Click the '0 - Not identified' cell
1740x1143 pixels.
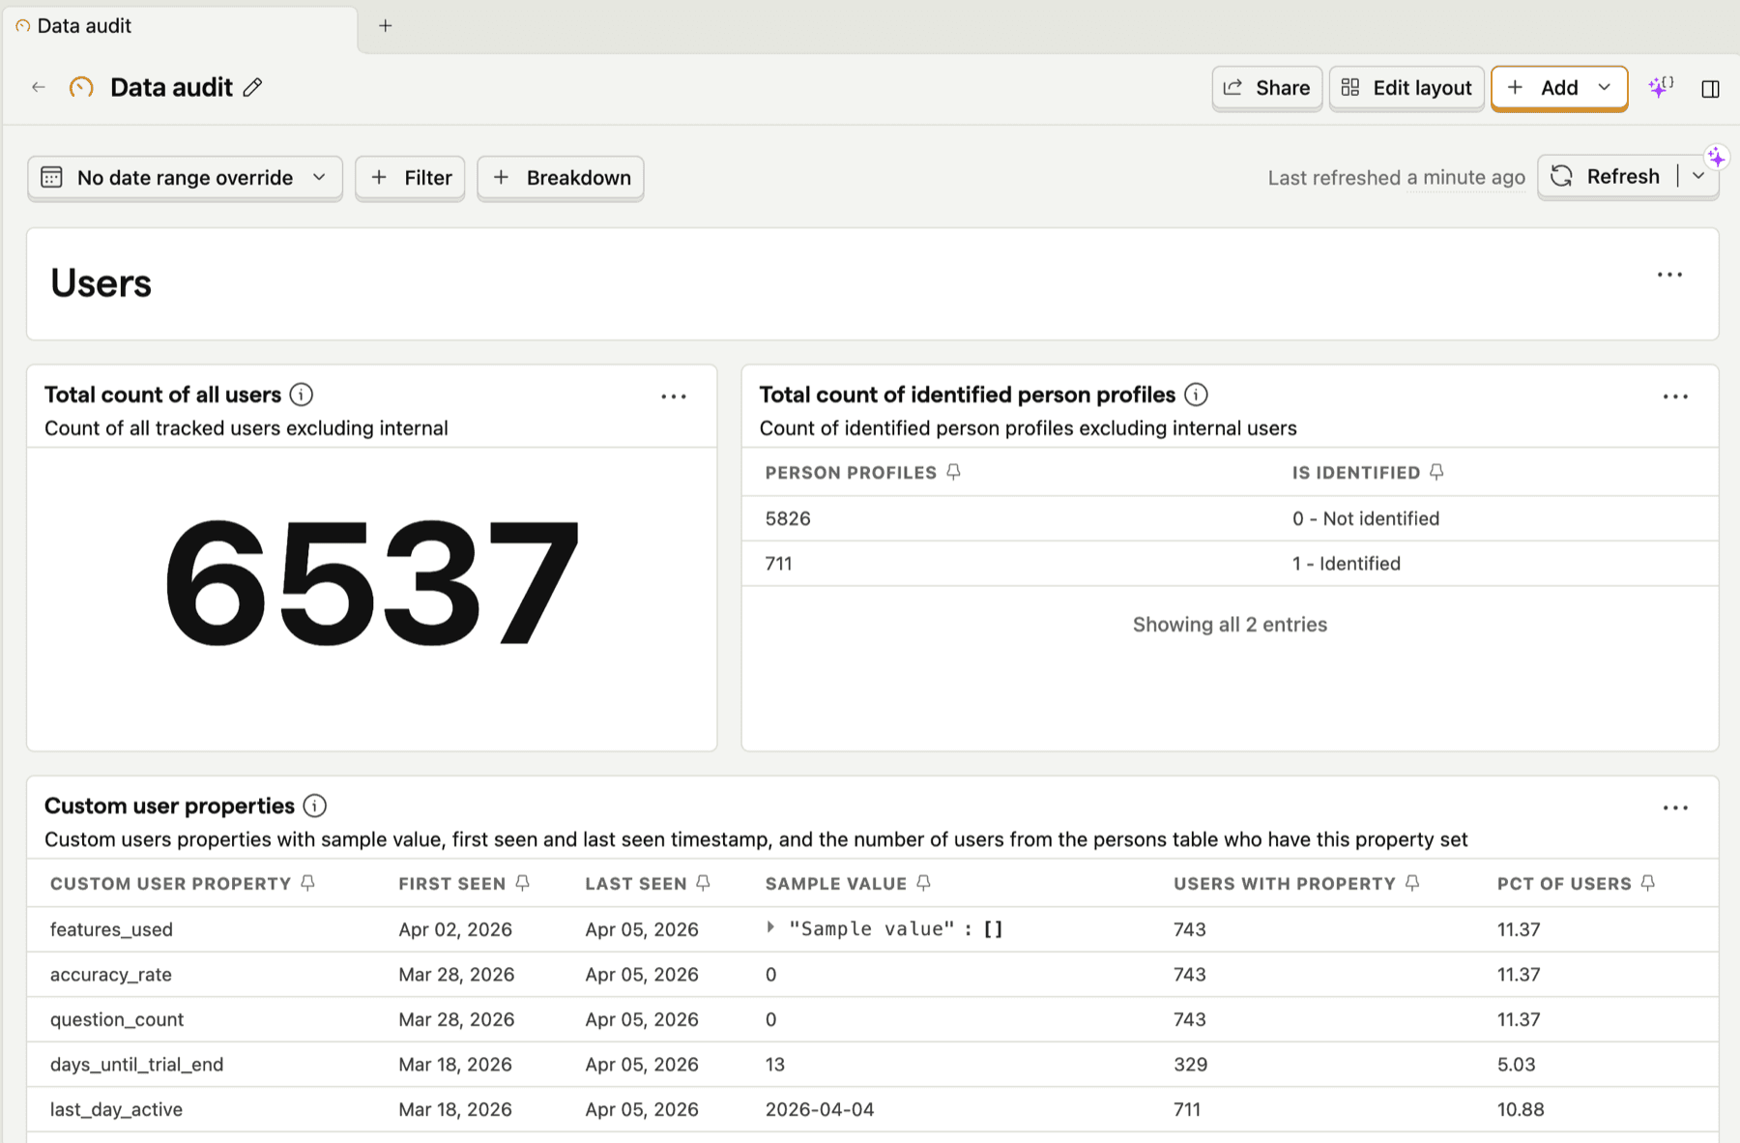coord(1366,518)
